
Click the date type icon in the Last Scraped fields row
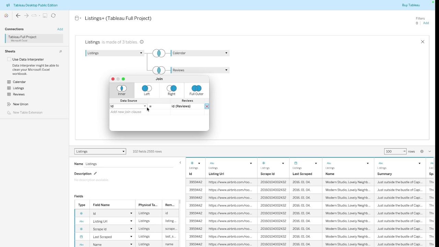tap(81, 237)
